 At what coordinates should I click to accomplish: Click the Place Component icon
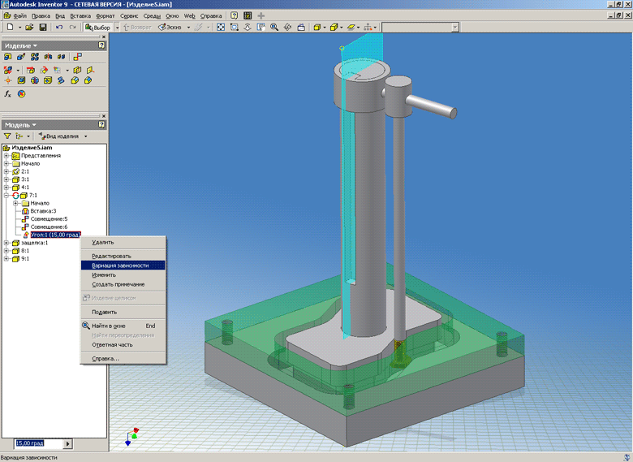7,57
